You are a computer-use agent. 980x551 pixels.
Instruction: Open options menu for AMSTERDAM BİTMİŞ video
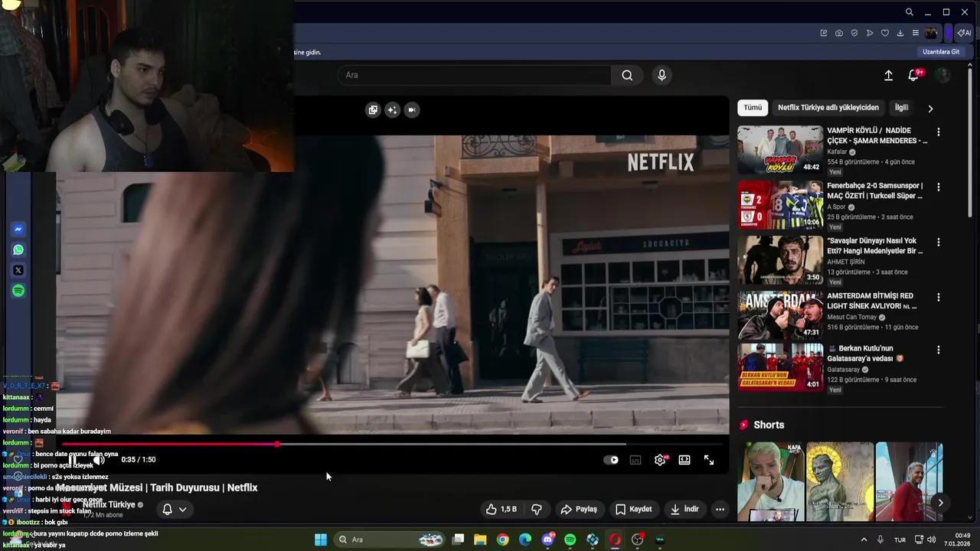(938, 297)
